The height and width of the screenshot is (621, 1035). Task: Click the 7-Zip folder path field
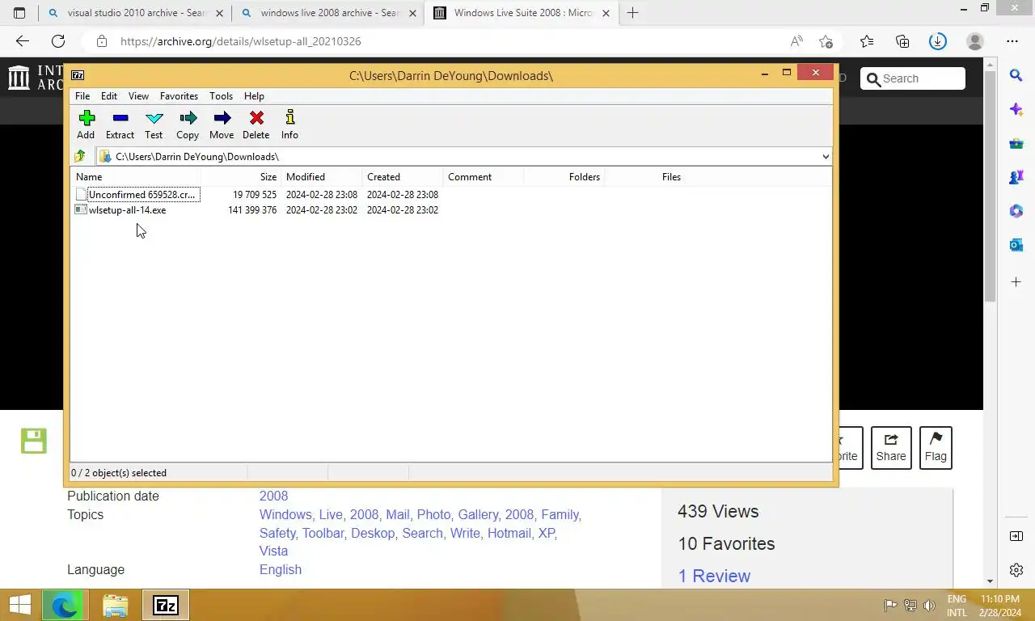[465, 157]
